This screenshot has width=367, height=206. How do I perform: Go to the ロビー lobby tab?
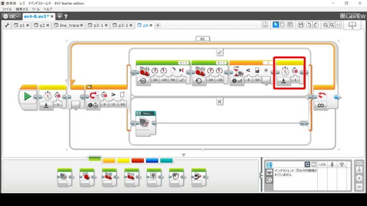point(11,17)
